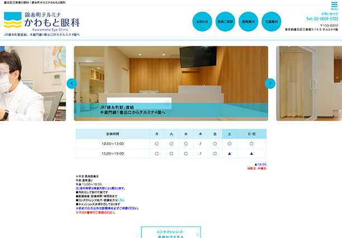This screenshot has width=342, height=238.
Task: Click blue triangle for Sunday afternoon
Action: tap(251, 154)
